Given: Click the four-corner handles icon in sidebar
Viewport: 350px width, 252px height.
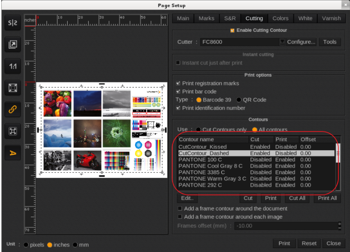Looking at the screenshot, I should [x=11, y=131].
